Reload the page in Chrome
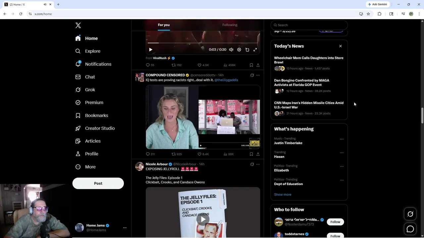Screen dimensions: 424x238 21,14
